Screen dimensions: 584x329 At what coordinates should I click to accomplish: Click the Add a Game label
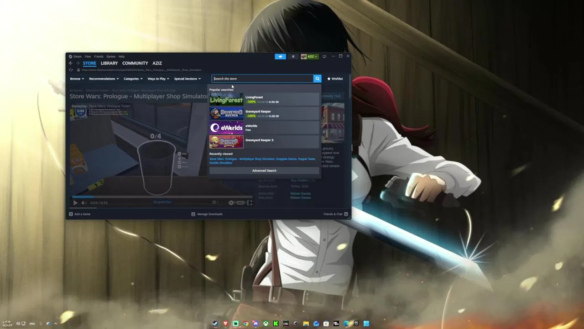(x=82, y=214)
